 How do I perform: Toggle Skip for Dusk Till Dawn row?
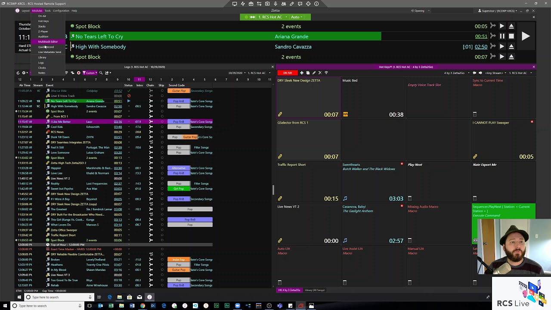tap(162, 137)
